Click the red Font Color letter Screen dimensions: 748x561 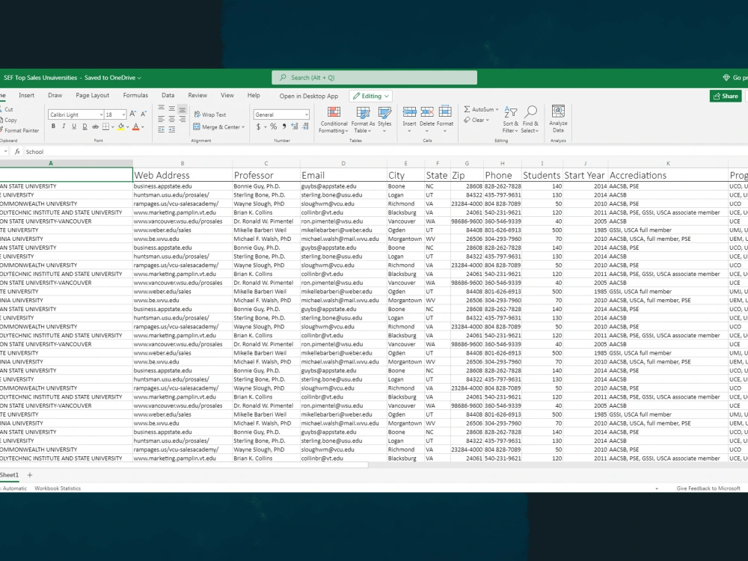136,126
